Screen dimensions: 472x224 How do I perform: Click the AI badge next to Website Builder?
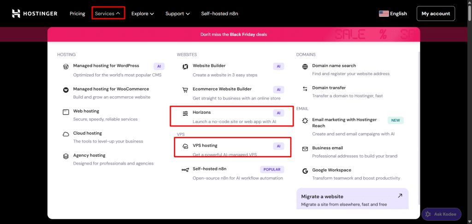pos(278,66)
